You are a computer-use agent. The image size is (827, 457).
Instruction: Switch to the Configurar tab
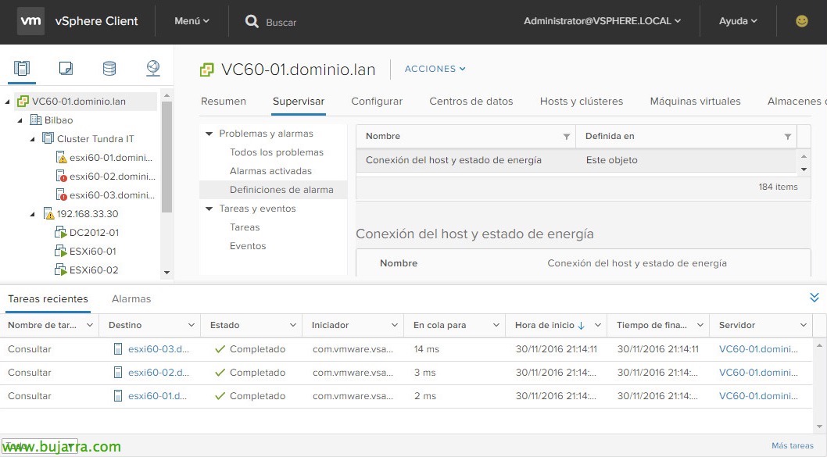click(377, 101)
